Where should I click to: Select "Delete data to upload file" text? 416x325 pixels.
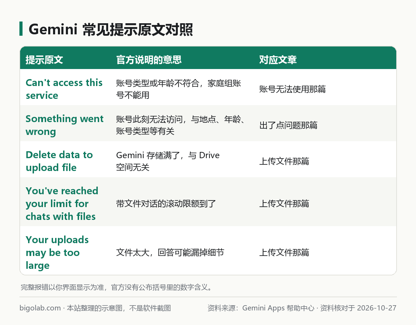tap(59, 161)
